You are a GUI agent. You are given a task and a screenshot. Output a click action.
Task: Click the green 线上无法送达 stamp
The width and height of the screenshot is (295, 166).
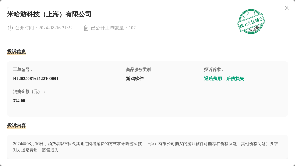pyautogui.click(x=251, y=21)
